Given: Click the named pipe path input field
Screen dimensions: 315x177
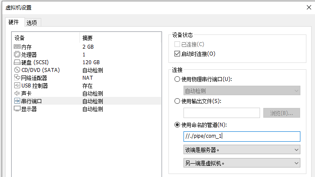Looking at the screenshot, I should (x=241, y=137).
